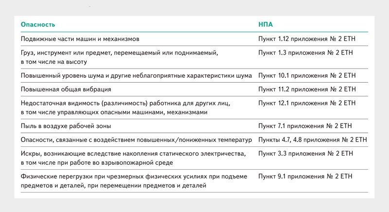Click the 'Опасность' column header
389x212 pixels.
(x=38, y=24)
